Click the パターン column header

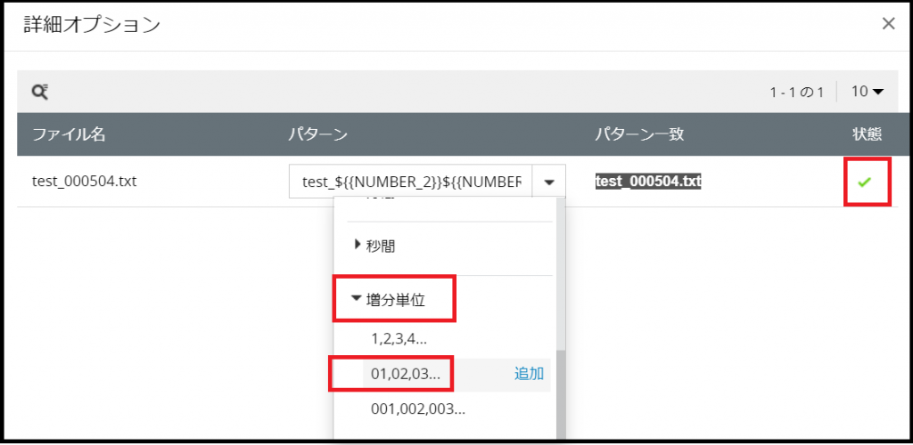click(317, 134)
